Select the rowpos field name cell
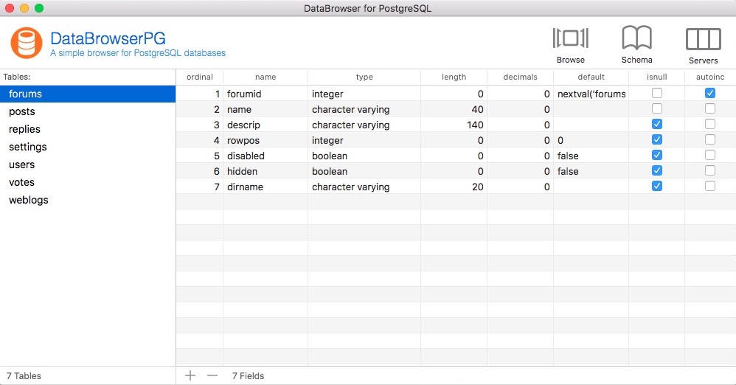736x385 pixels. coord(265,140)
